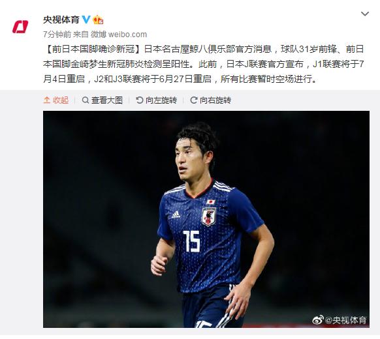Click the rotate-right arrow icon
The width and height of the screenshot is (380, 339).
click(x=194, y=100)
